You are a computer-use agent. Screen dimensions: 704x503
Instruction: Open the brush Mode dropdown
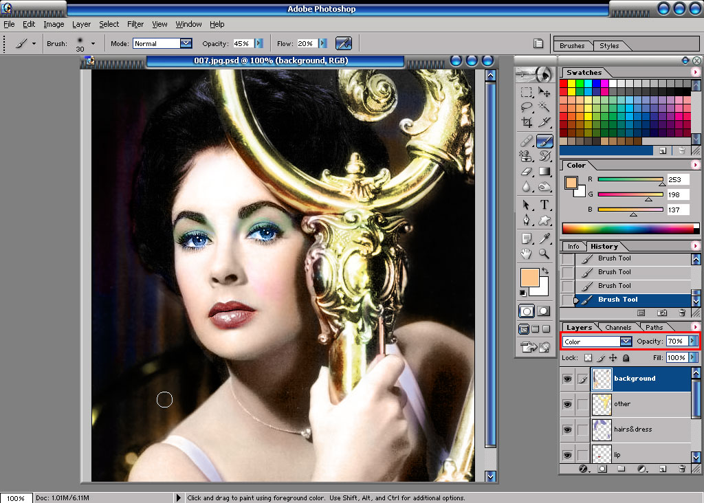(186, 43)
